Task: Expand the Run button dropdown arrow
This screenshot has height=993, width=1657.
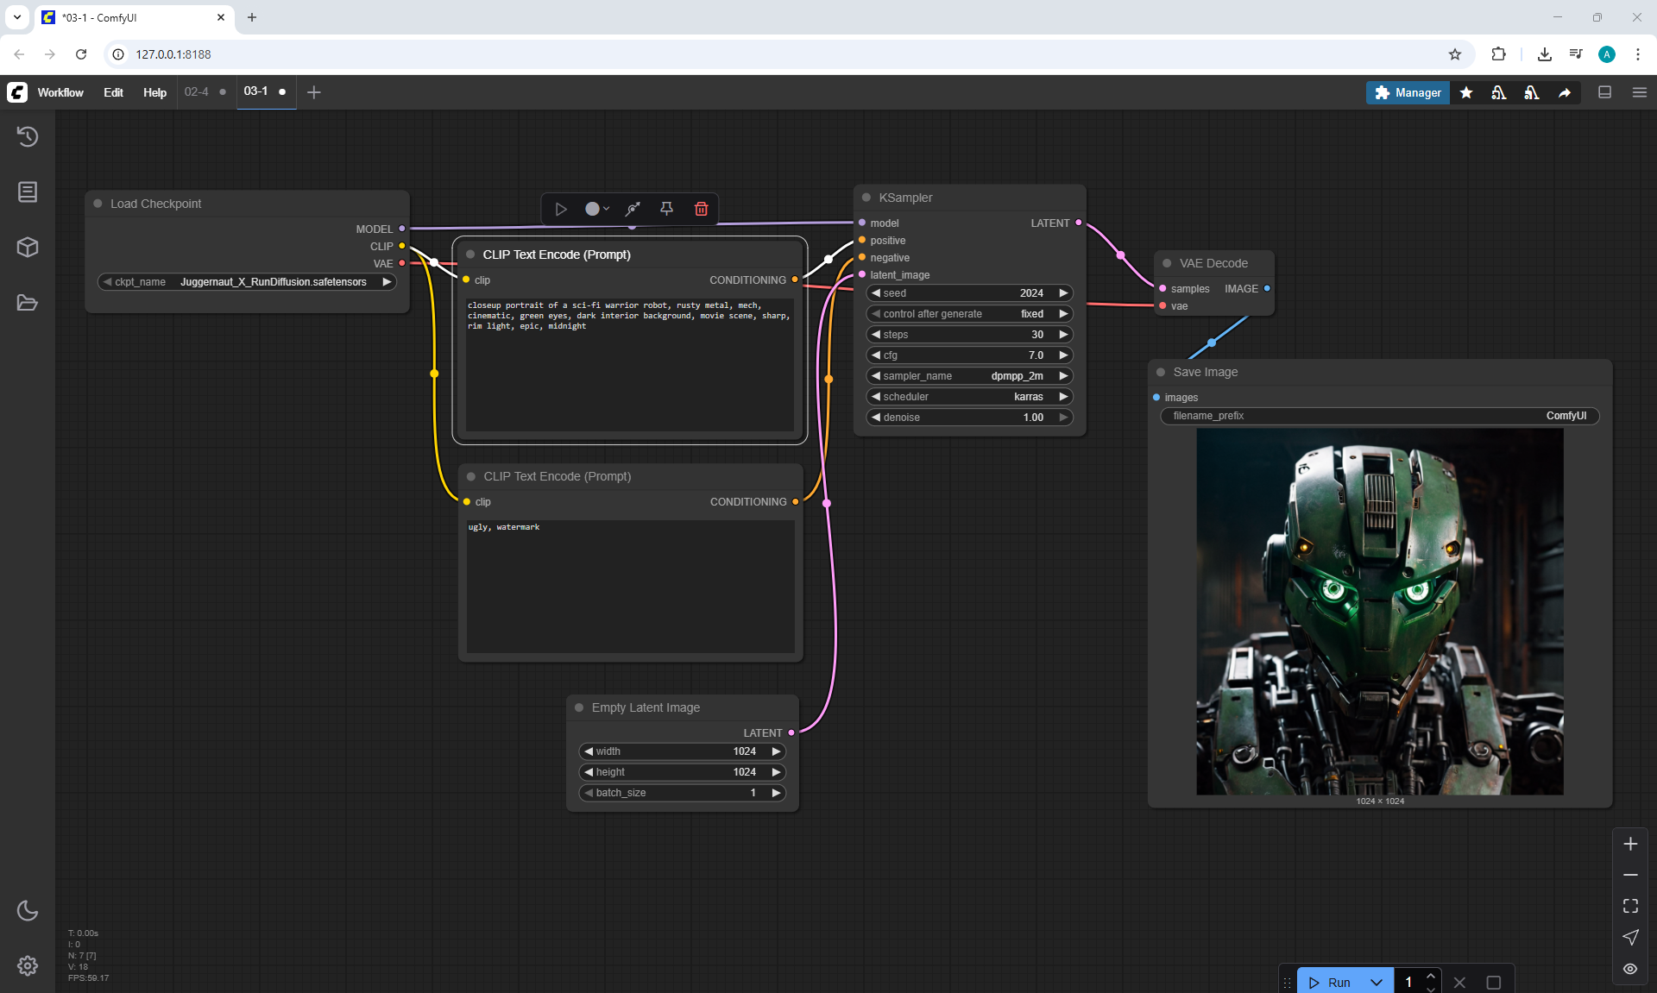Action: pos(1377,982)
